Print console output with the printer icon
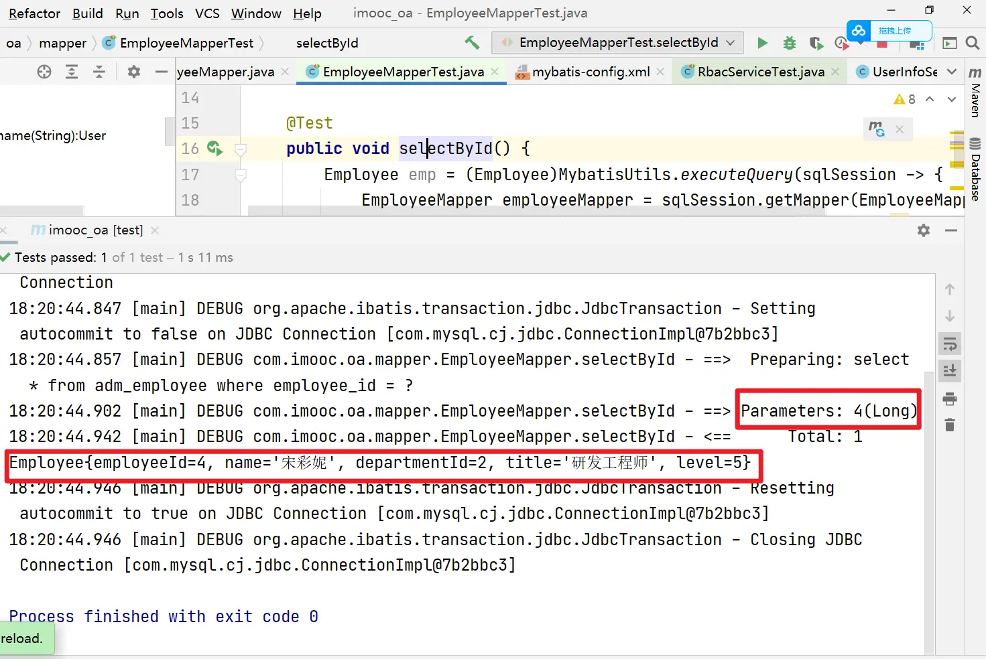The image size is (986, 659). coord(950,399)
